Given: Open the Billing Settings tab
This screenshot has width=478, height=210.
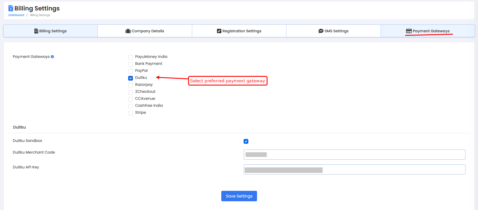Looking at the screenshot, I should coord(50,31).
